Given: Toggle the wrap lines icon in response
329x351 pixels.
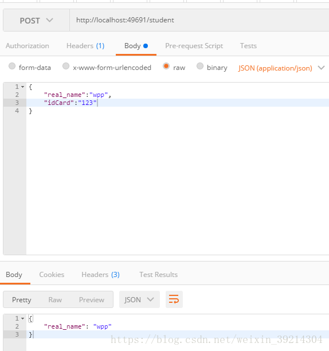Looking at the screenshot, I should [x=174, y=299].
